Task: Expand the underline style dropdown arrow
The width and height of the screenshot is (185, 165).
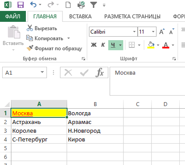Action: tap(120, 45)
